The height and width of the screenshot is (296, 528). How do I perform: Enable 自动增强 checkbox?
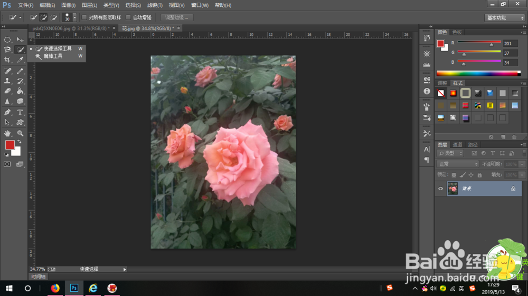coord(128,17)
